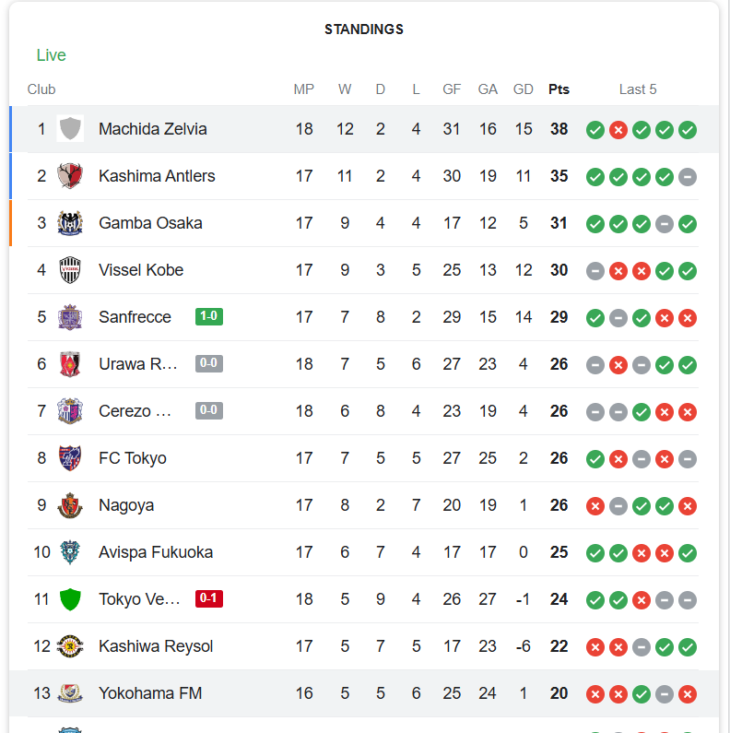Open the Urawa Reds 0-0 live score badge
Viewport: 730px width, 733px height.
click(209, 363)
